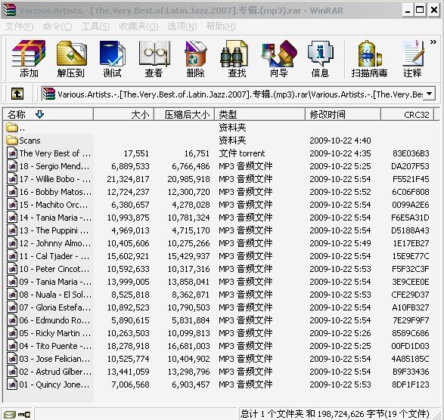Click file name '02 - Astrud Gilber...'
Viewport: 444px width, 420px height.
55,372
